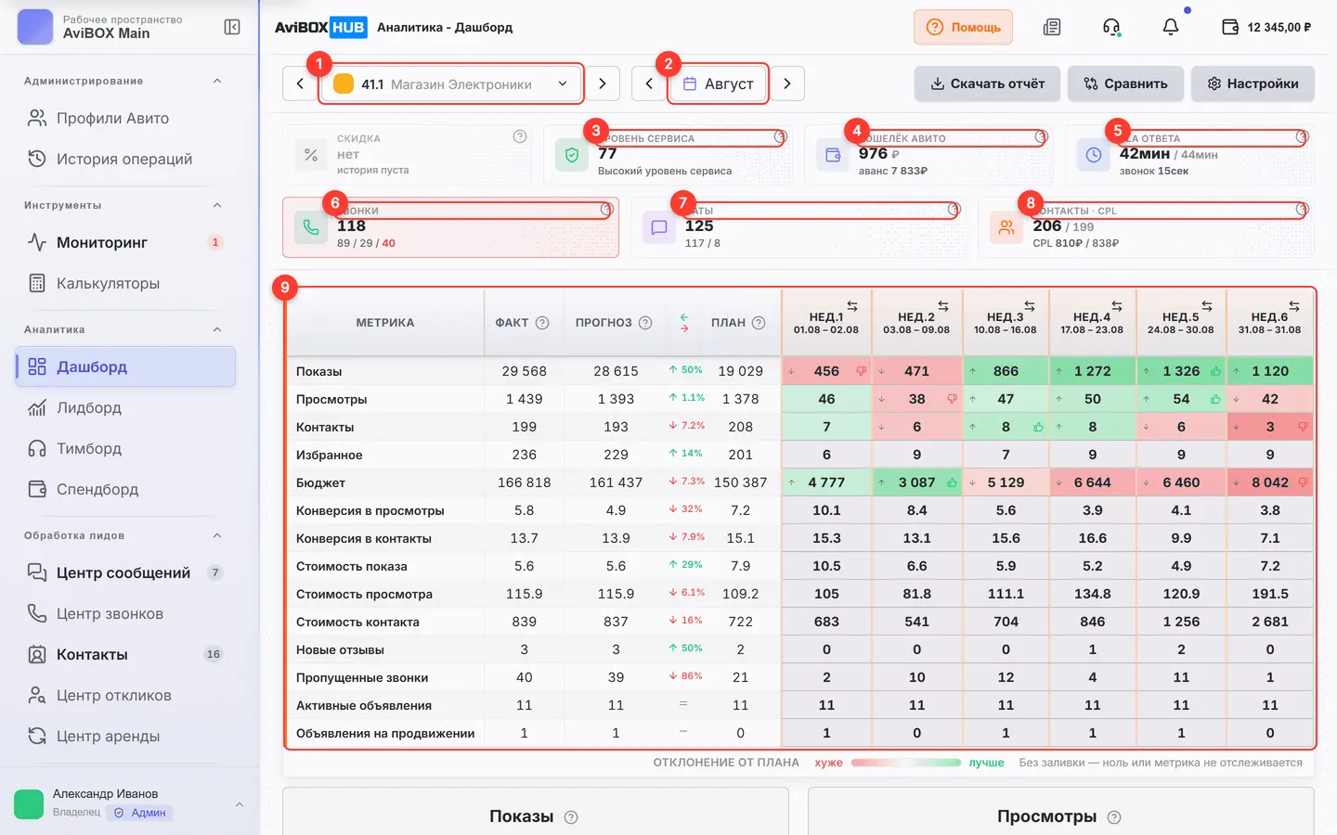Open the Настройки button

point(1253,83)
